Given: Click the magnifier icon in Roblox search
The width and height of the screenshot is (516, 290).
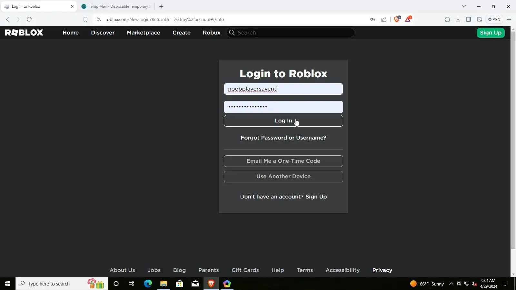Looking at the screenshot, I should tap(232, 33).
